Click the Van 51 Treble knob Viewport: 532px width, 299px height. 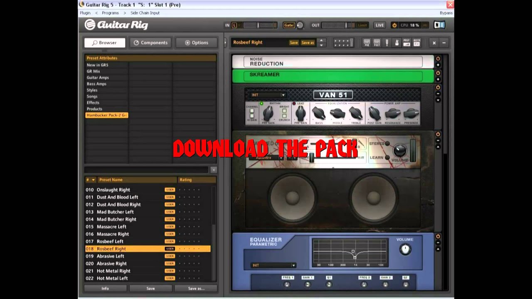pyautogui.click(x=356, y=113)
